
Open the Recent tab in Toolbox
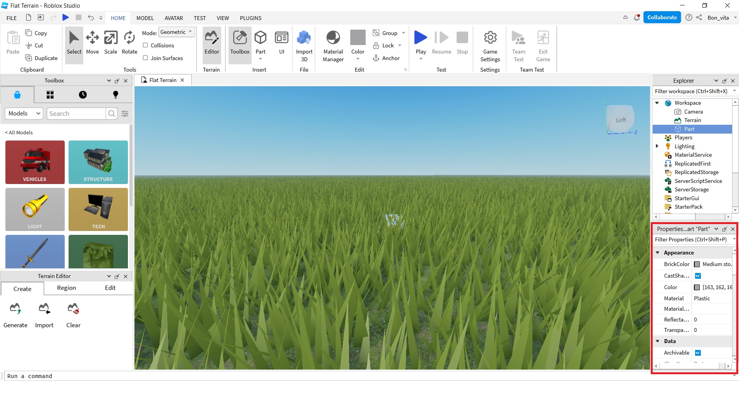point(83,95)
